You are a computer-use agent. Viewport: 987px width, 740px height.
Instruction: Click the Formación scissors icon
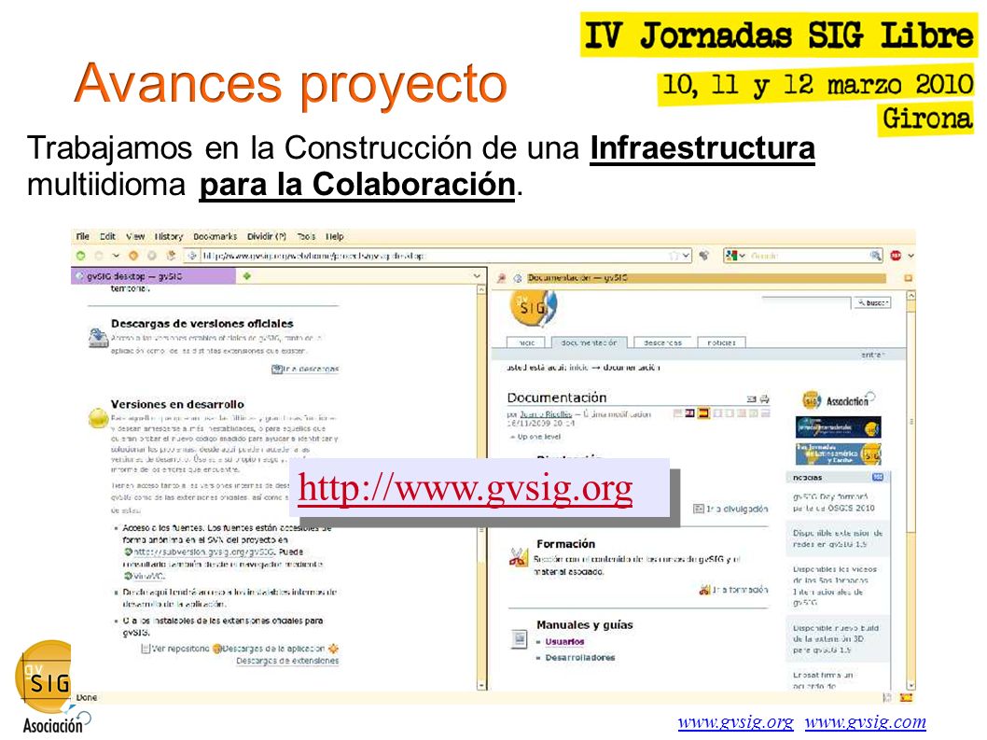point(519,557)
